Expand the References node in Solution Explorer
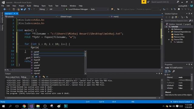 (169, 29)
